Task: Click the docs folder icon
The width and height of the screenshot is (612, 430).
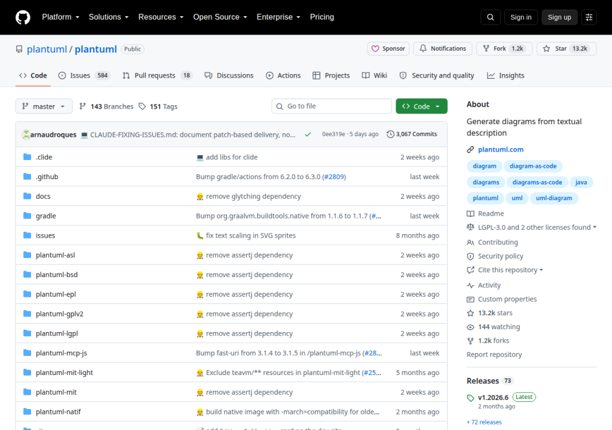Action: pos(27,196)
